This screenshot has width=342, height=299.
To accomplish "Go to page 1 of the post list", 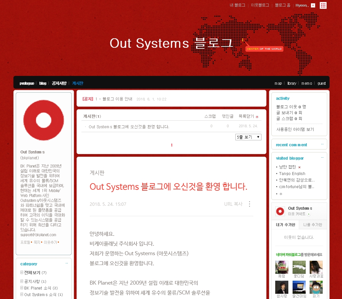I will point(171,145).
